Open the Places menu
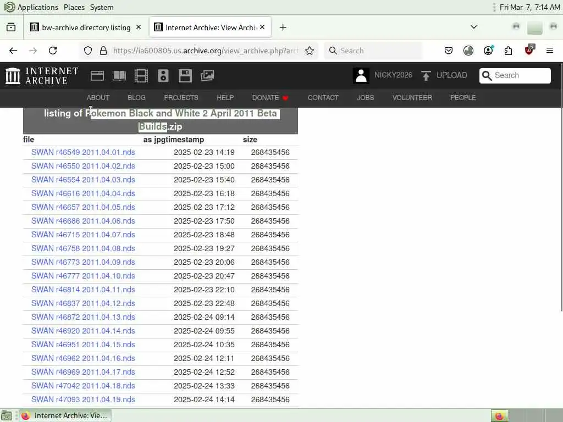The width and height of the screenshot is (563, 422). (74, 7)
